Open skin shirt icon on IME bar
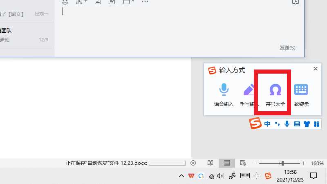This screenshot has width=327, height=184. pos(307,124)
